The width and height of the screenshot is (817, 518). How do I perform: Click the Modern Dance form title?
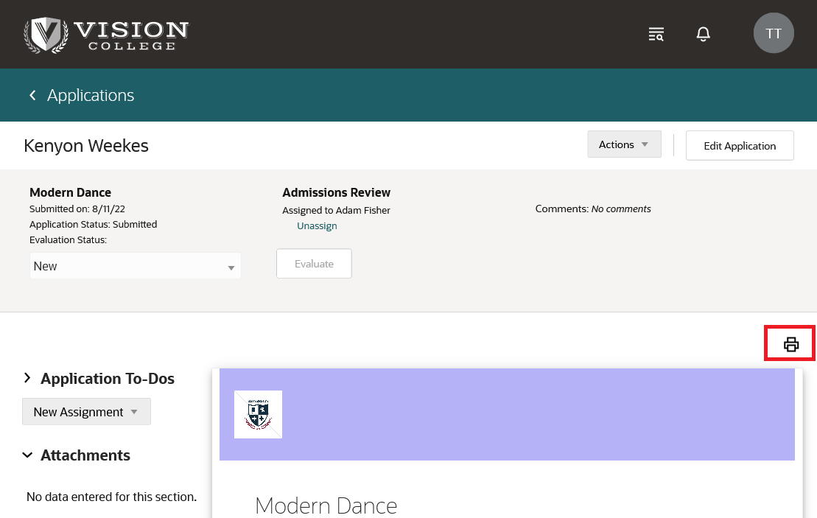point(326,505)
